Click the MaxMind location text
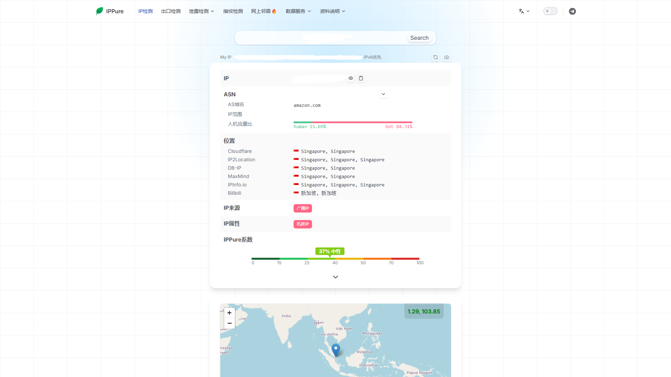Image resolution: width=671 pixels, height=377 pixels. click(x=328, y=176)
